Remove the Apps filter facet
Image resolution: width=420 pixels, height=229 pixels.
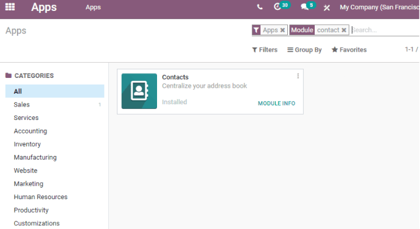click(x=282, y=30)
